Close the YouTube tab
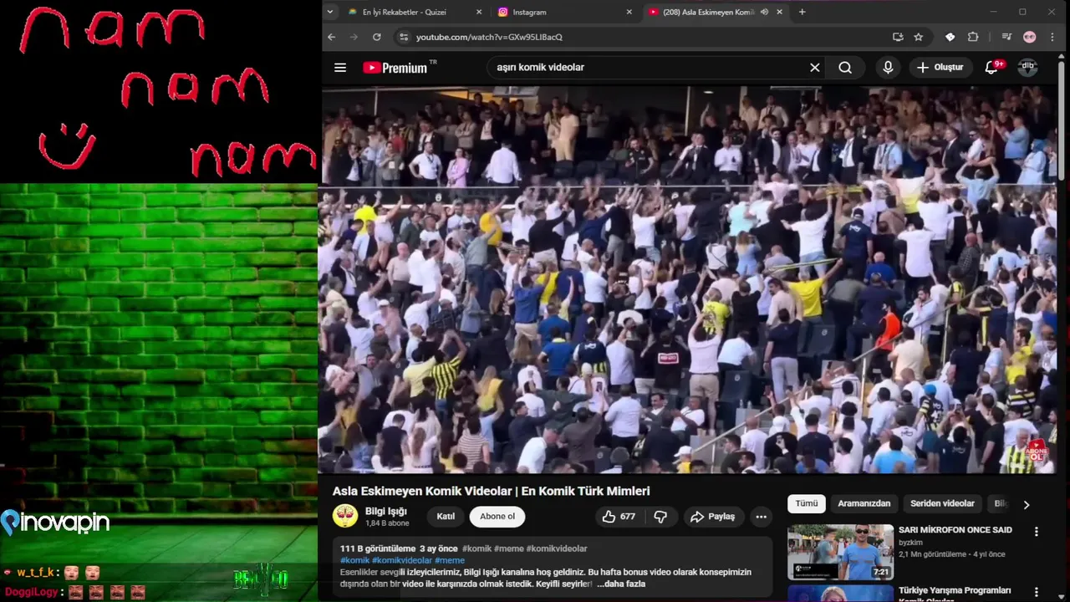 780,12
